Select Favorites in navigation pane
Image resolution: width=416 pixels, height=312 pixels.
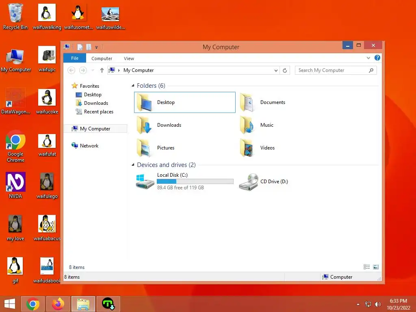[85, 86]
